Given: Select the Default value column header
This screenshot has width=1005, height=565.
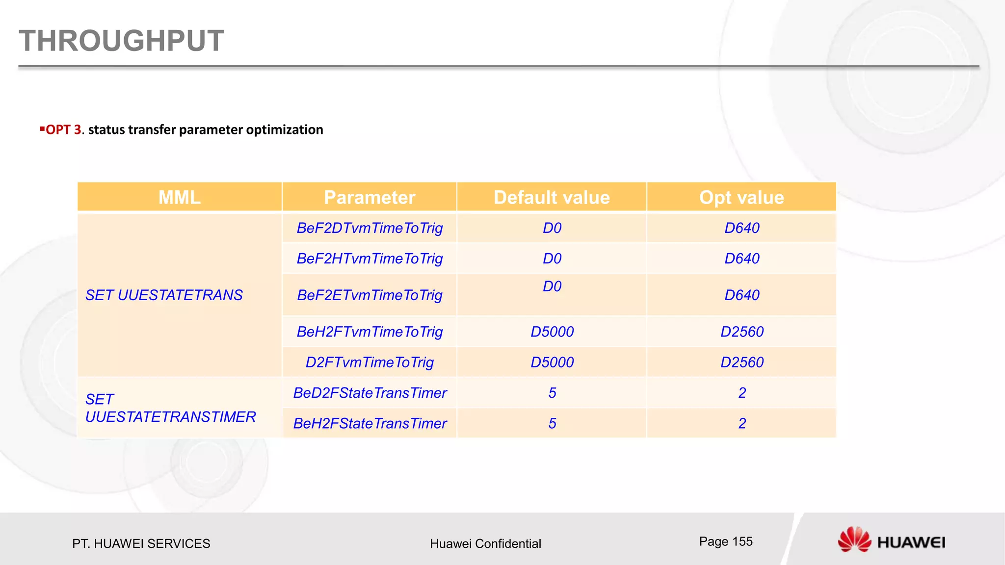Looking at the screenshot, I should pyautogui.click(x=552, y=197).
